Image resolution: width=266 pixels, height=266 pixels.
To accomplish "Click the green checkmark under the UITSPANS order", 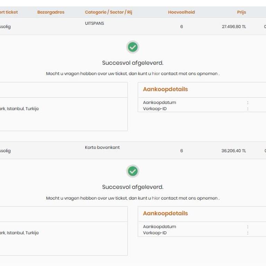I will (133, 47).
